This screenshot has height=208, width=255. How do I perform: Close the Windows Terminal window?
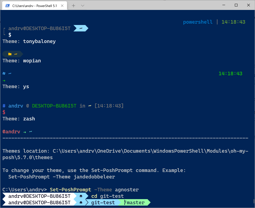point(249,5)
